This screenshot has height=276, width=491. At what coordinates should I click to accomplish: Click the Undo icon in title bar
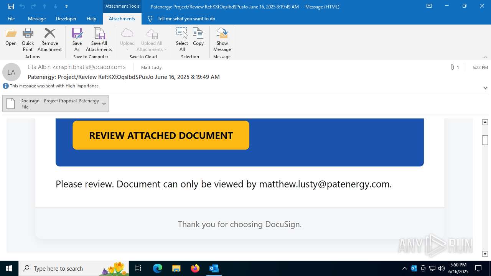[22, 7]
